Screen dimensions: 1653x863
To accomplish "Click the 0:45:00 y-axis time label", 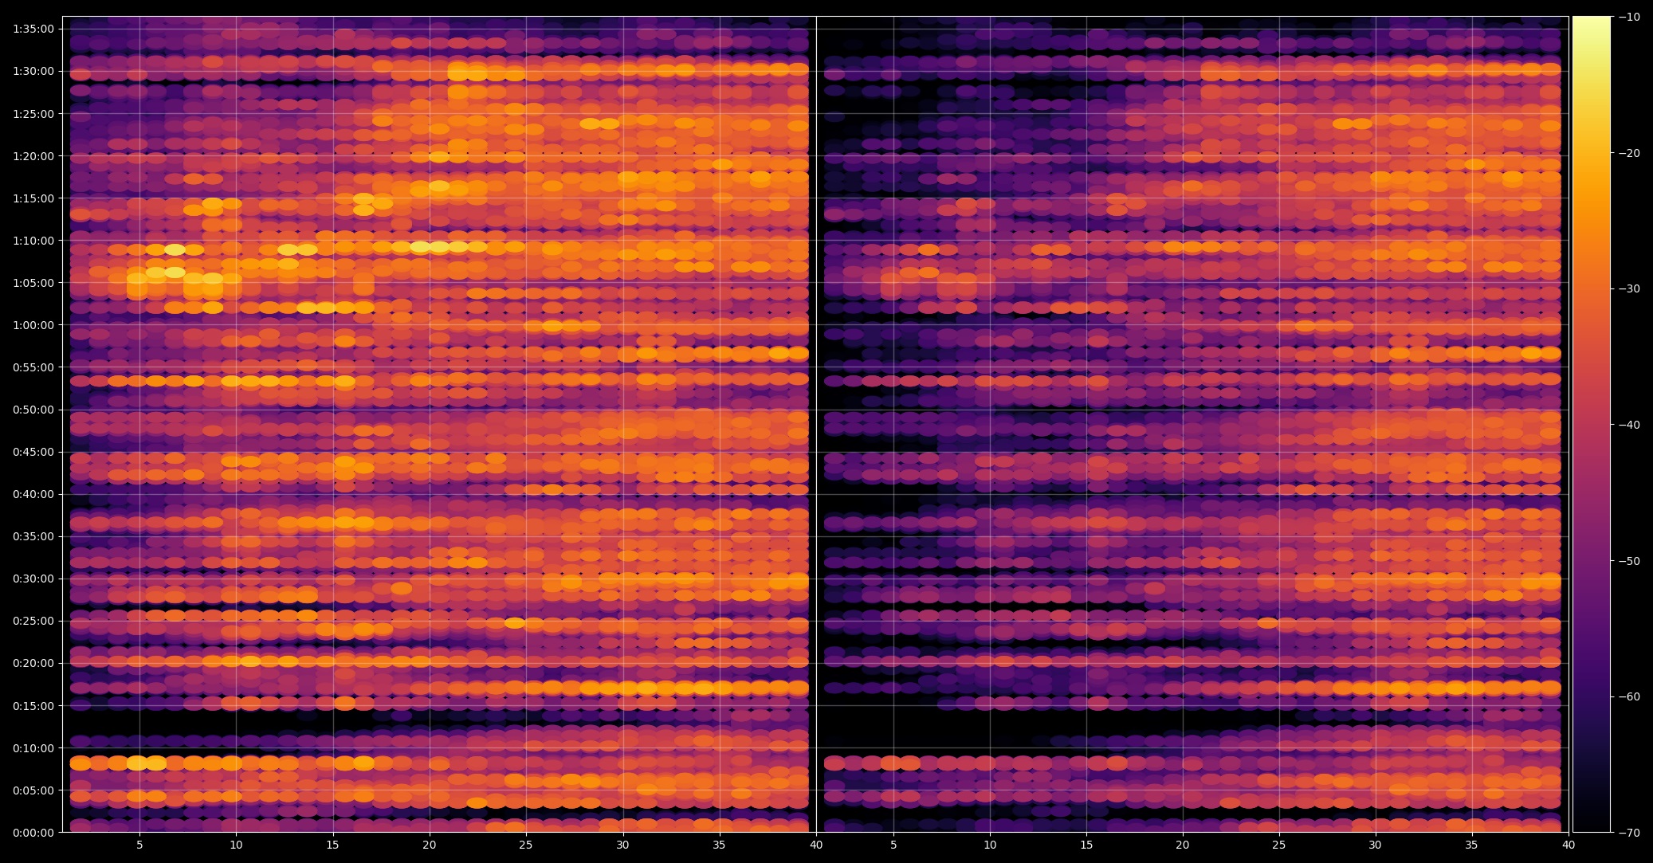I will point(33,452).
